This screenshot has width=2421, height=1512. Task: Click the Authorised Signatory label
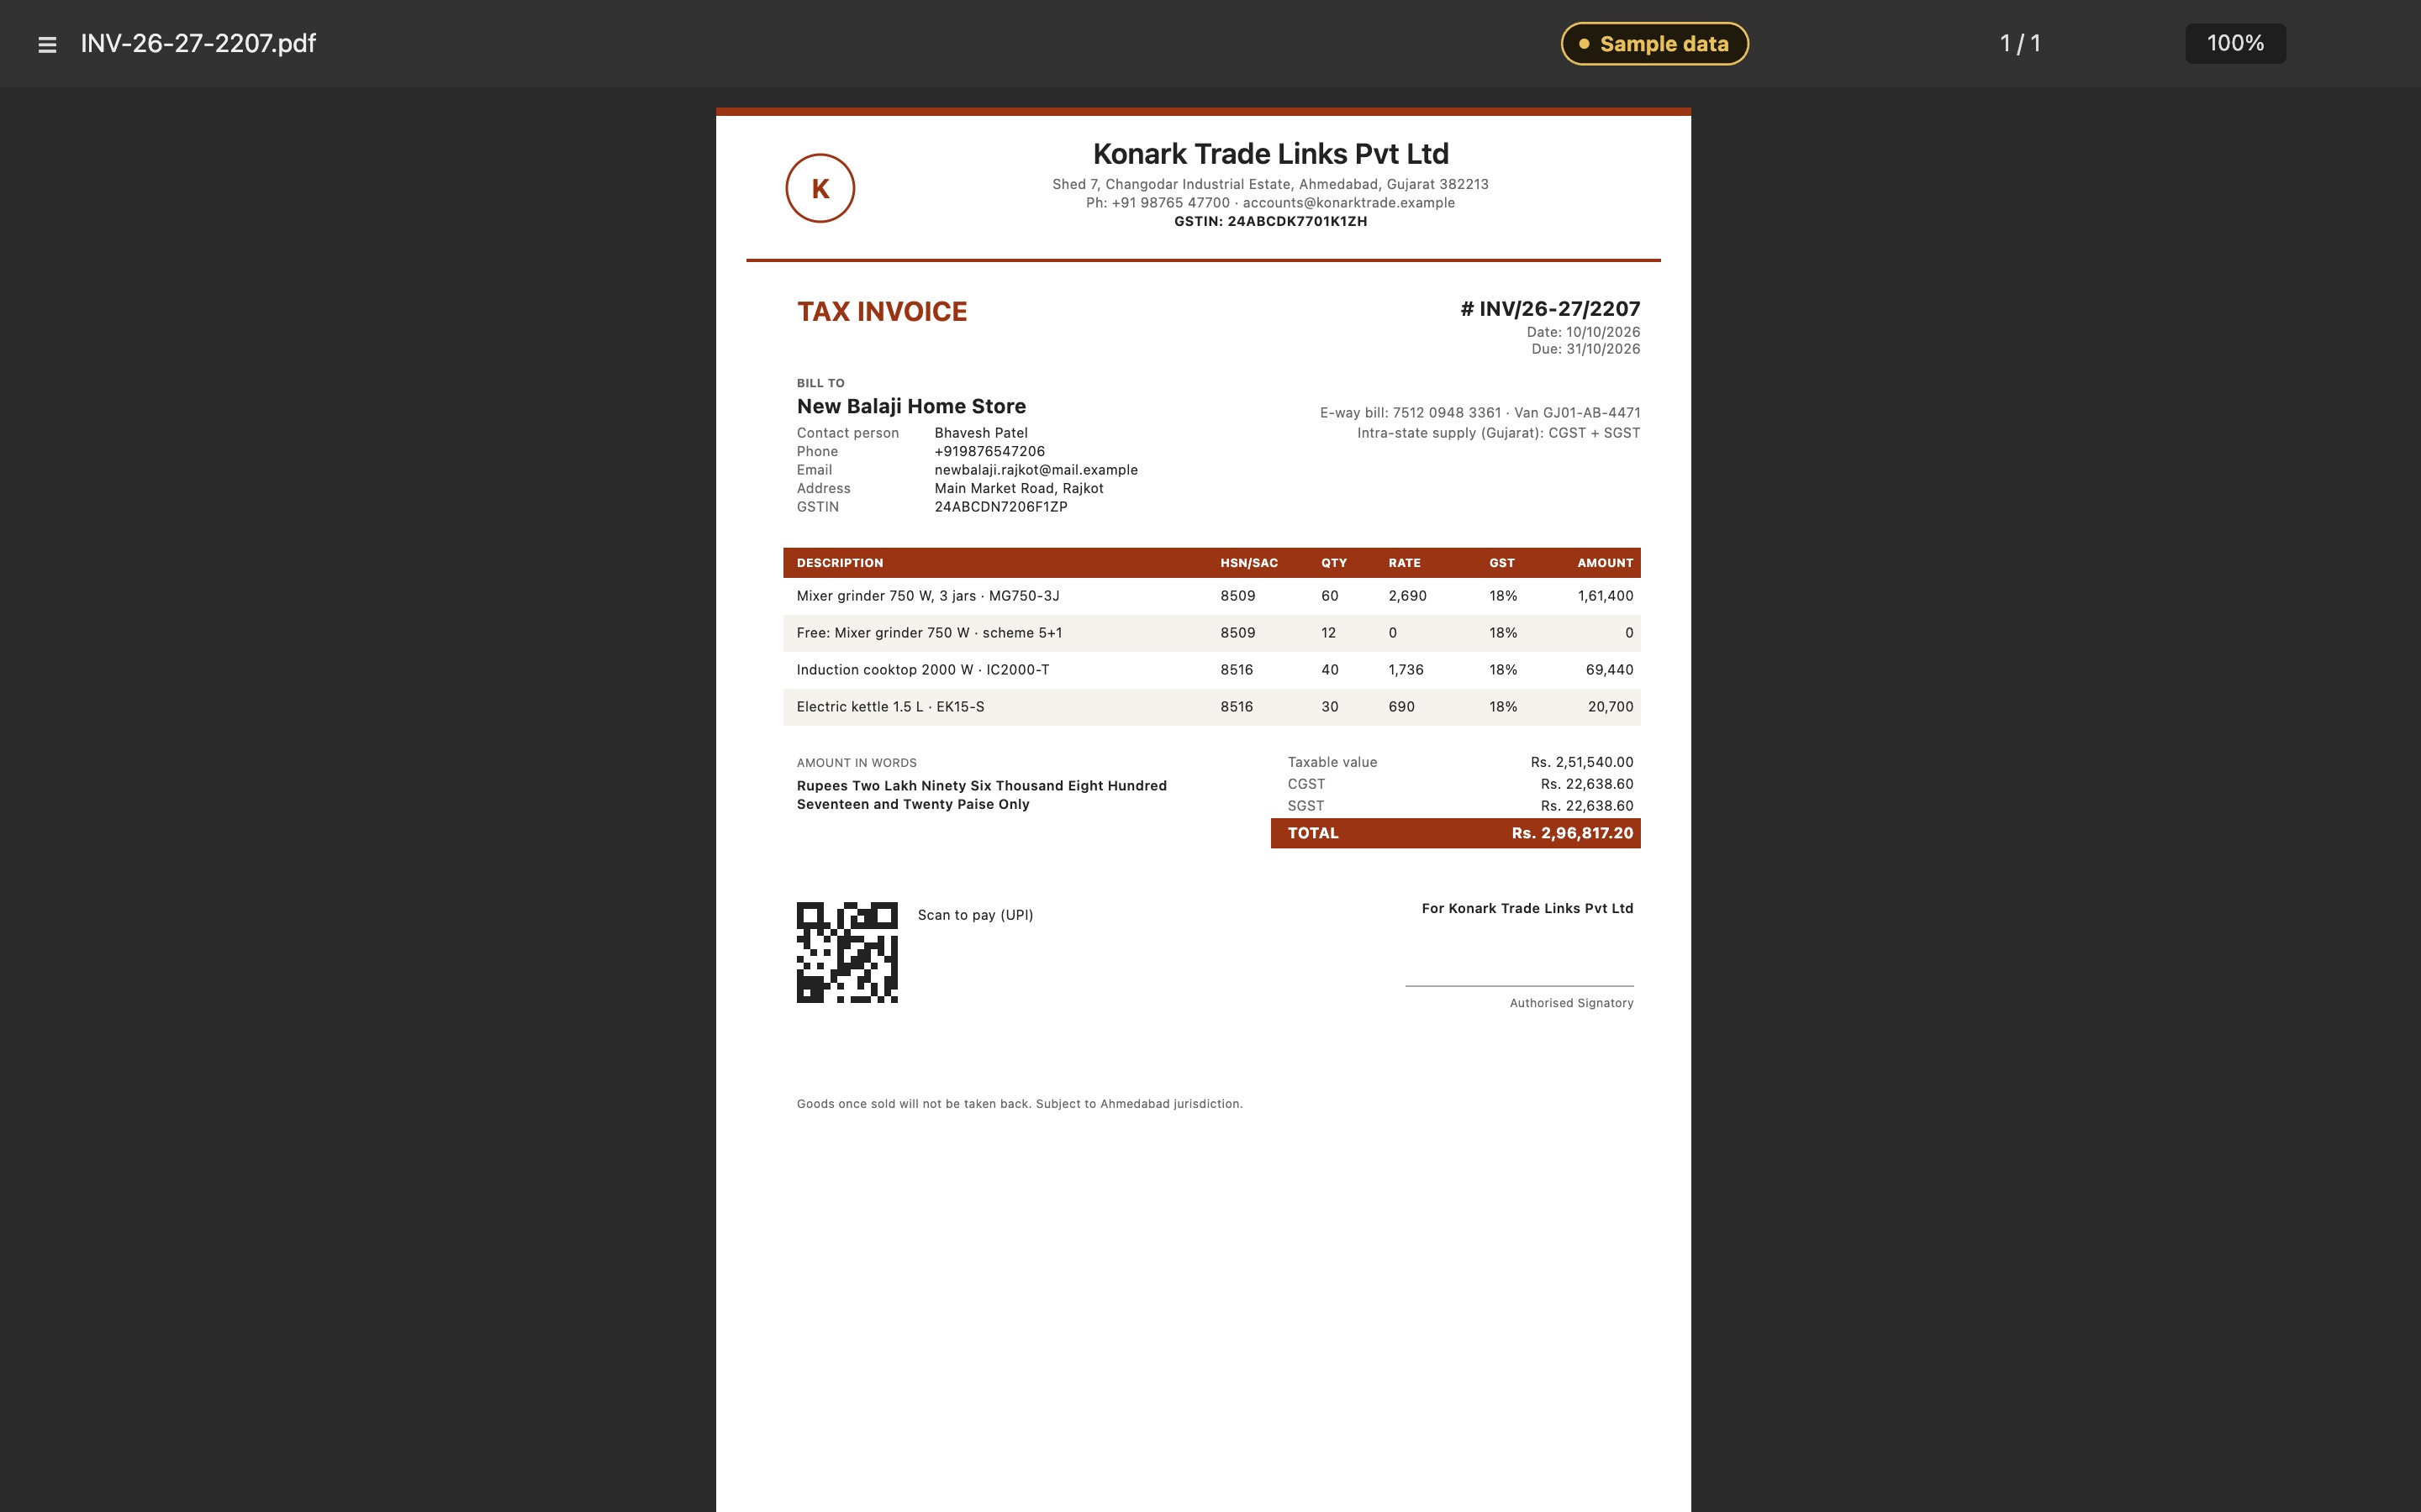click(1570, 1003)
